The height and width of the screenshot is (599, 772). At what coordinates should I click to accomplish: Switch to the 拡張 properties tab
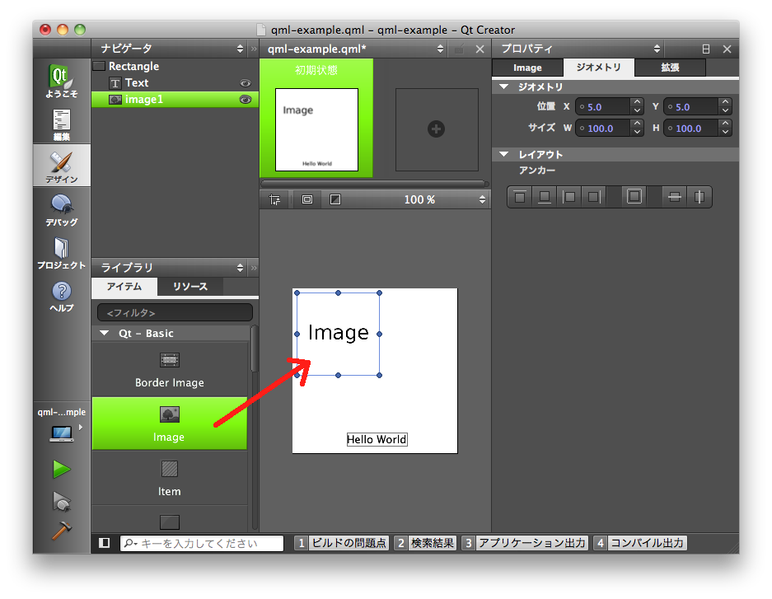pos(669,68)
